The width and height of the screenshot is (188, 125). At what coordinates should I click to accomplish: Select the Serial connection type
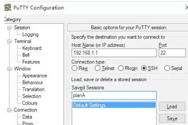(x=167, y=68)
